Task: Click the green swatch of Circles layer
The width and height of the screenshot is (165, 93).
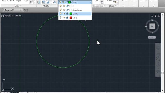Action: (71, 14)
